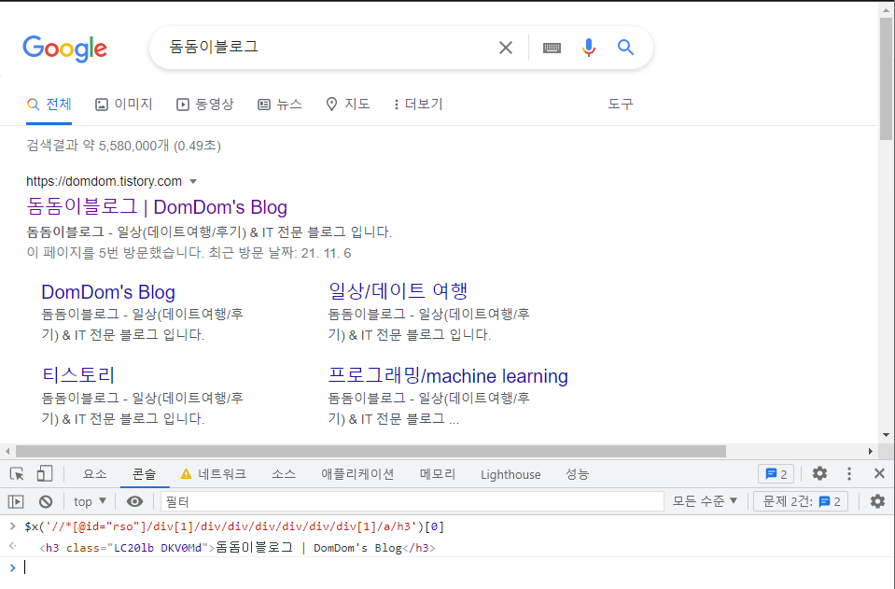Viewport: 895px width, 589px height.
Task: Toggle live expression eye icon
Action: click(134, 501)
